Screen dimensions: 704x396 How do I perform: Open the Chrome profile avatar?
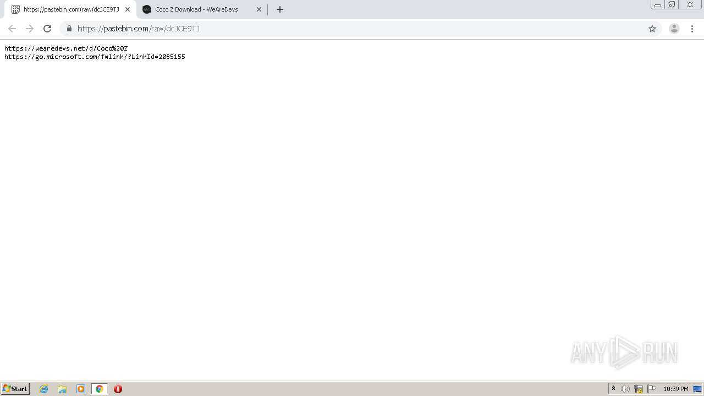(x=674, y=29)
